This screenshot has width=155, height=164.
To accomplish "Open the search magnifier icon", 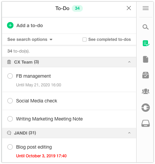I will click(146, 27).
